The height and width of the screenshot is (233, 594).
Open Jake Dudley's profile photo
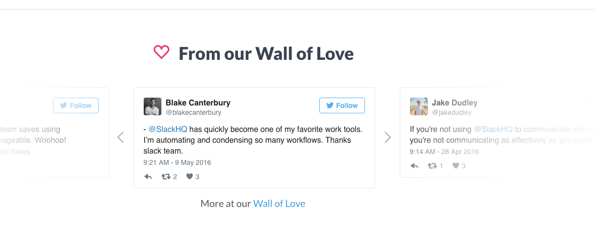point(418,106)
